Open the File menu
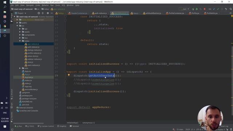 (x=12, y=5)
